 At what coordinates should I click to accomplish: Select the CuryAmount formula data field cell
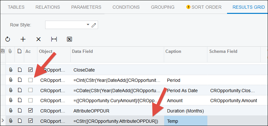coord(117,101)
